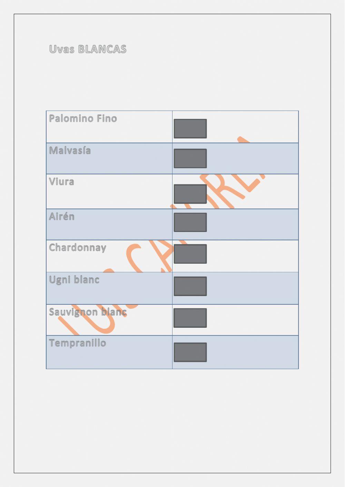Click the word BLANCAS in the heading
Image resolution: width=345 pixels, height=487 pixels.
[102, 49]
